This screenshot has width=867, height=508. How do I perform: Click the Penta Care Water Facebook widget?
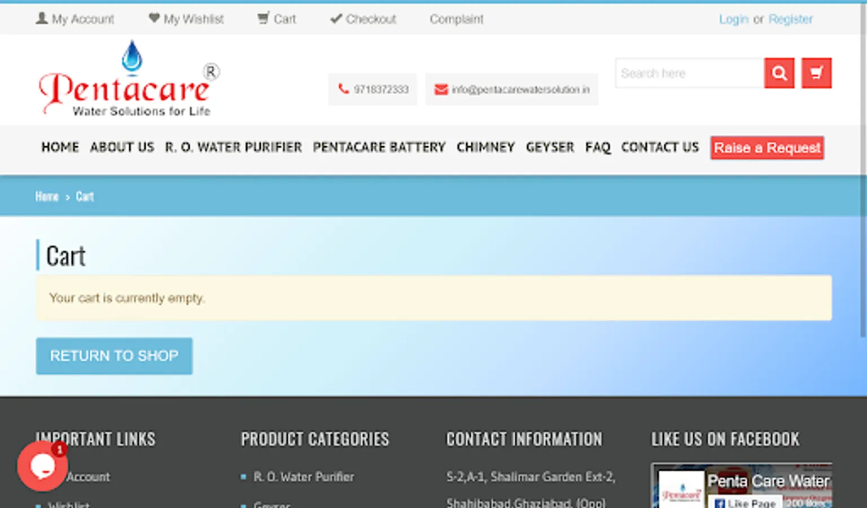tap(742, 486)
